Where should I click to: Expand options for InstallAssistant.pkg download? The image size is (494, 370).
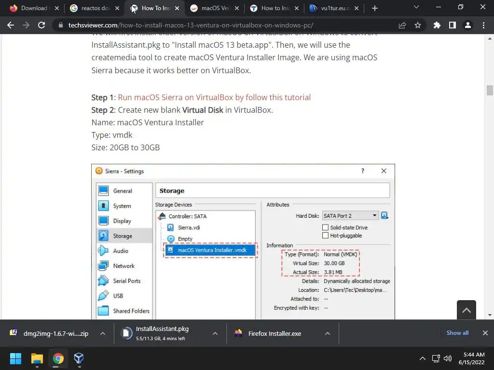tap(215, 333)
